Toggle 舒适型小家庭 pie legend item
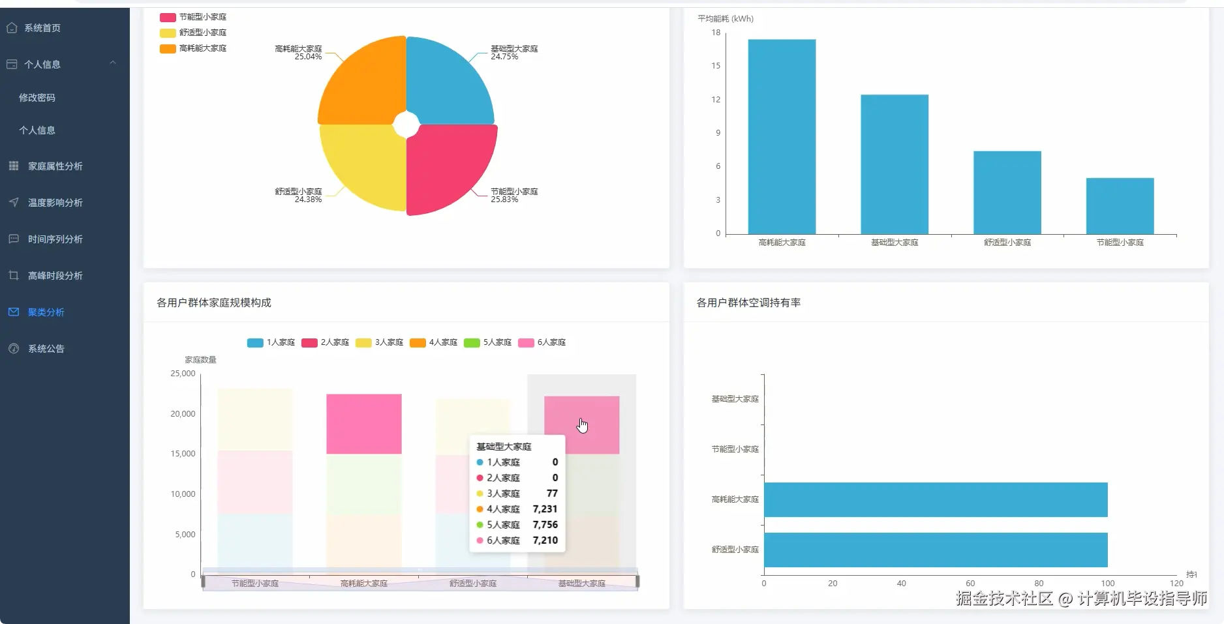1224x624 pixels. pos(193,33)
